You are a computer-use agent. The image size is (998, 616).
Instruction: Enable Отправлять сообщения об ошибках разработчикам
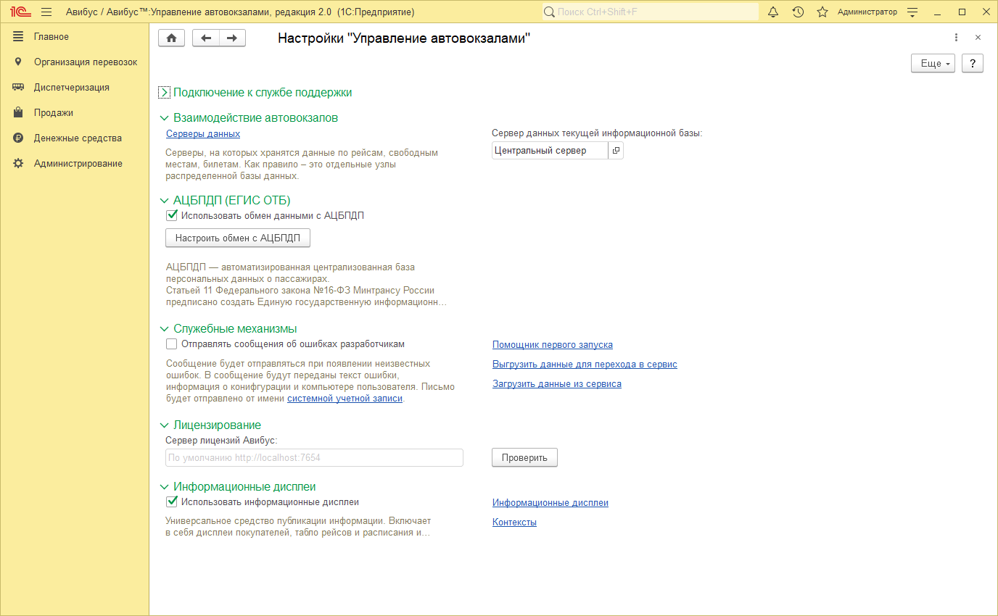[x=172, y=344]
